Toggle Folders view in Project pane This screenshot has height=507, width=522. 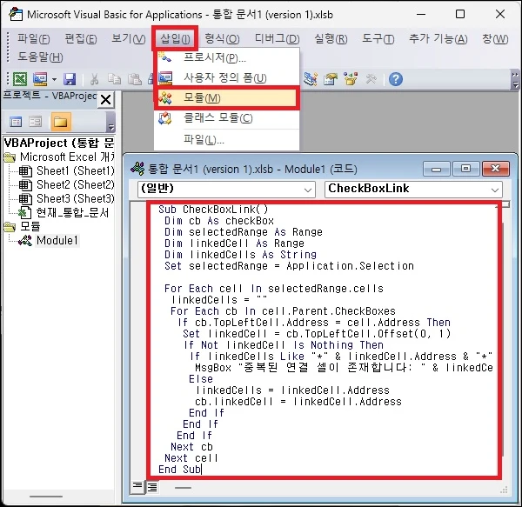click(60, 122)
